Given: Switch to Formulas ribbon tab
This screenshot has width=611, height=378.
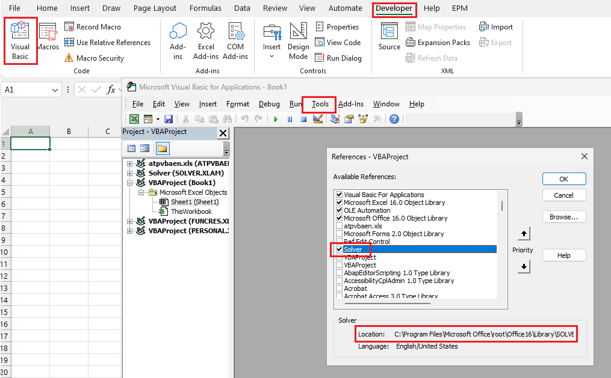Looking at the screenshot, I should (x=205, y=8).
